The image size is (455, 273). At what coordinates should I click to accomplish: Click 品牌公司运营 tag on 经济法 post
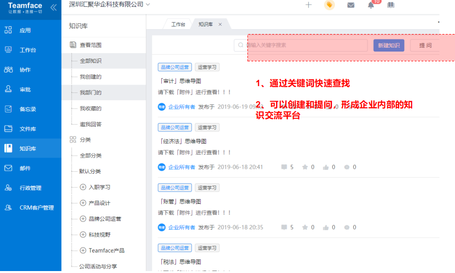tap(175, 127)
